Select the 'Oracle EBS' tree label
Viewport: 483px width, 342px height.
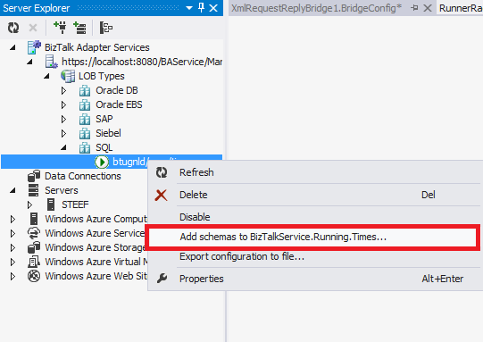(119, 104)
